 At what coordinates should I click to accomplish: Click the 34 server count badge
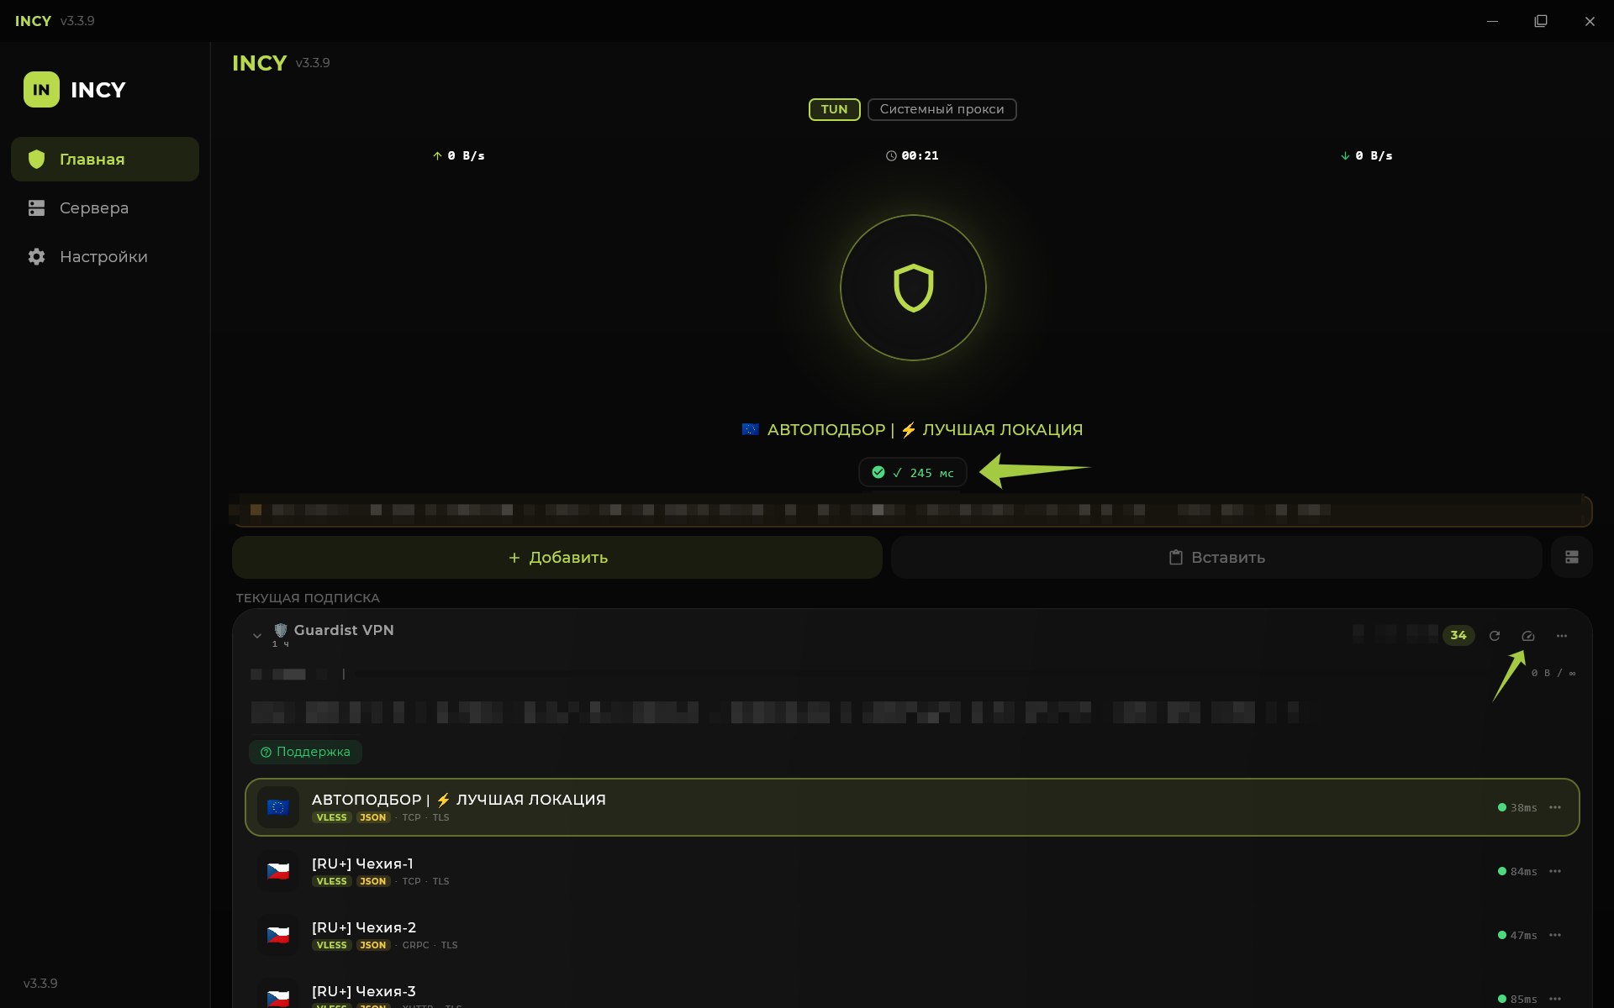coord(1458,635)
